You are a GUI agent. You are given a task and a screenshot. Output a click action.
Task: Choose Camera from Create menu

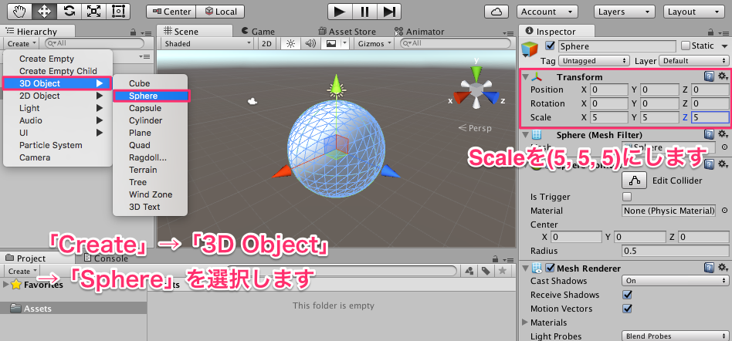click(57, 157)
